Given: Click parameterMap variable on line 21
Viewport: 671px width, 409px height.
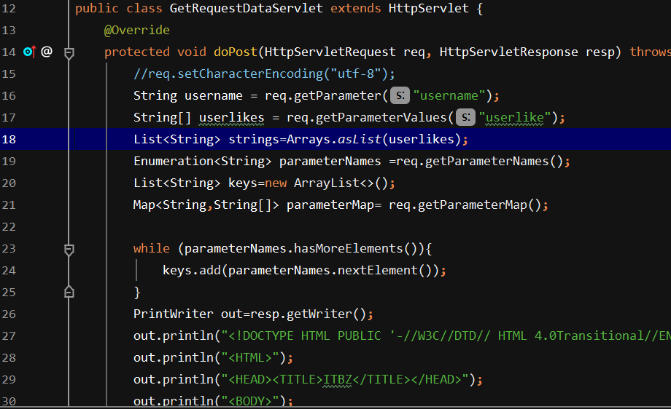Looking at the screenshot, I should click(330, 205).
